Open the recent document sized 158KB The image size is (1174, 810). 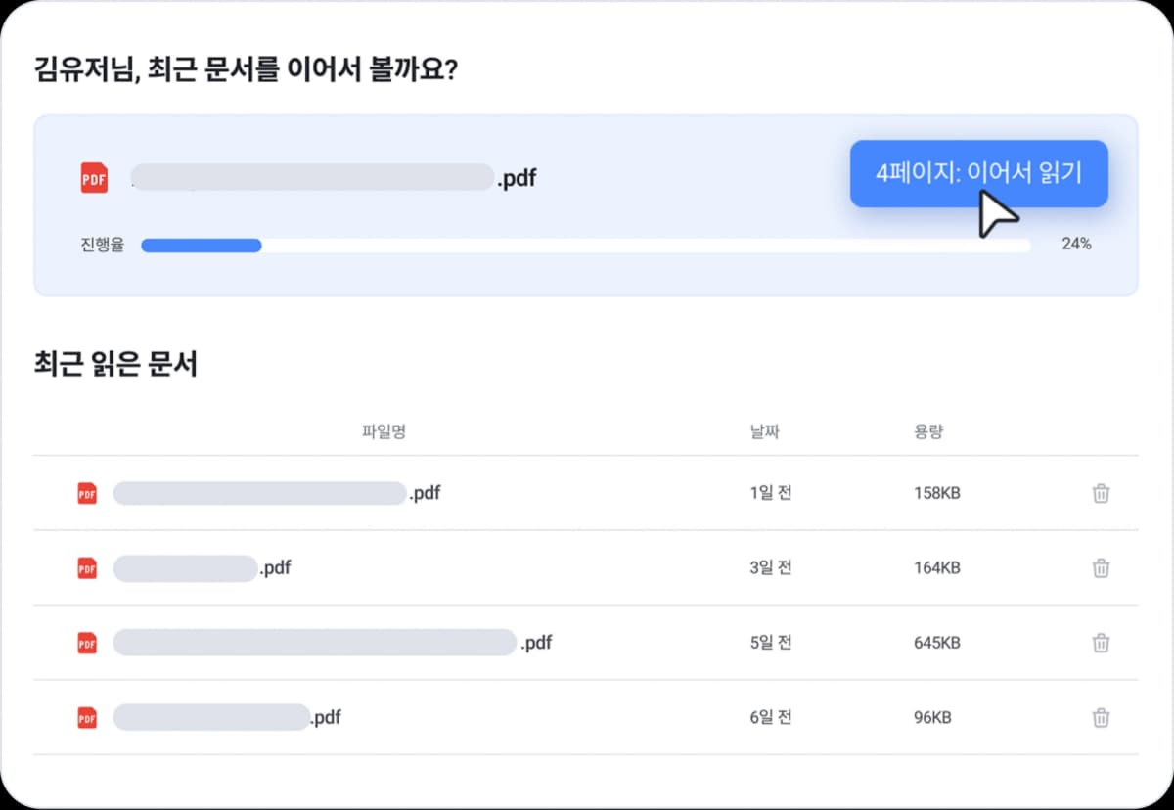(276, 493)
